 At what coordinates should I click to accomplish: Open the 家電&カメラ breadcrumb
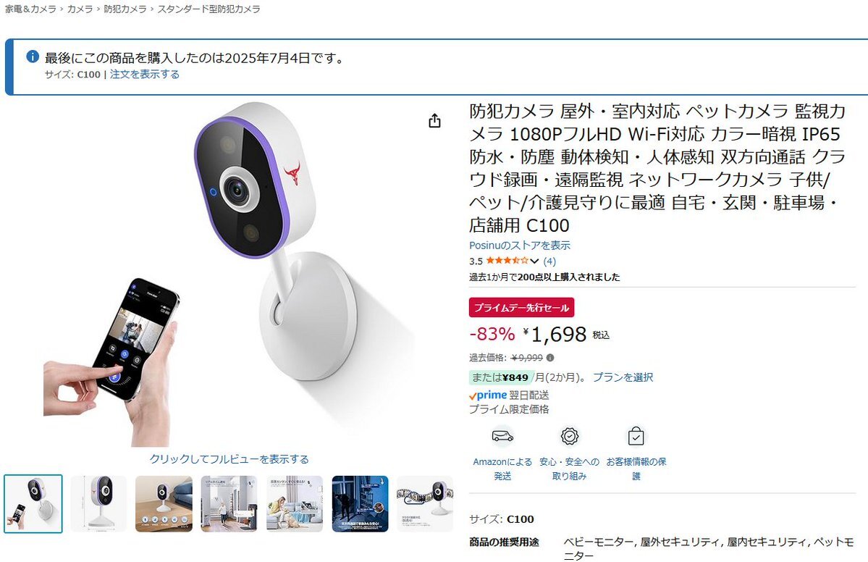coord(30,9)
